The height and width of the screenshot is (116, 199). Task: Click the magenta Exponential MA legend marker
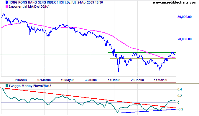click(x=6, y=6)
